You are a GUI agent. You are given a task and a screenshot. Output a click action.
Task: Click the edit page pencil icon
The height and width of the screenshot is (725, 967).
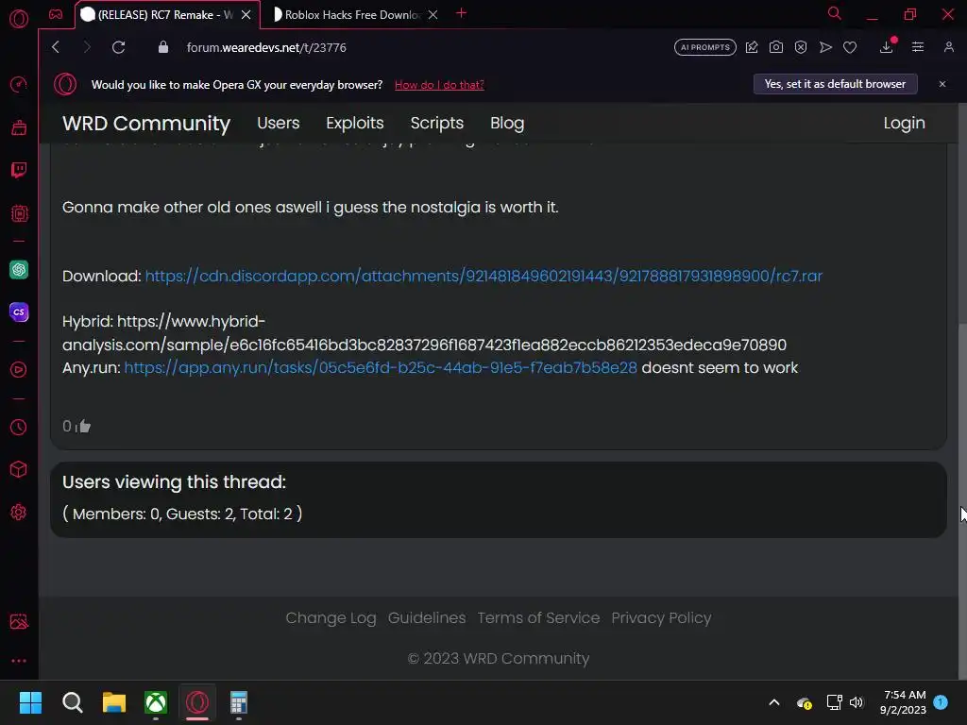click(751, 47)
